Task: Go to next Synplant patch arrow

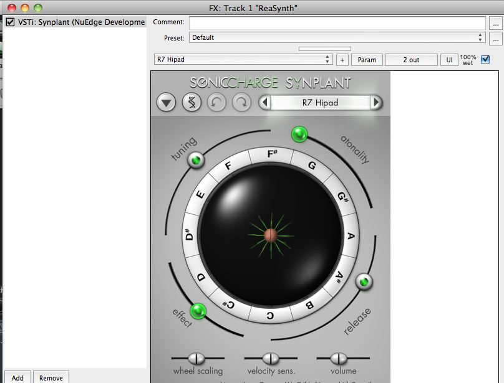Action: click(376, 103)
